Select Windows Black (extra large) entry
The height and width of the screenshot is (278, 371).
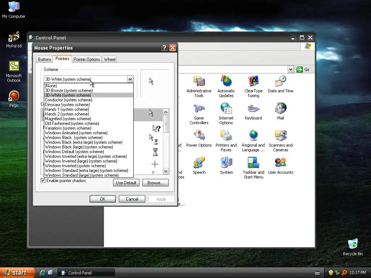(89, 142)
